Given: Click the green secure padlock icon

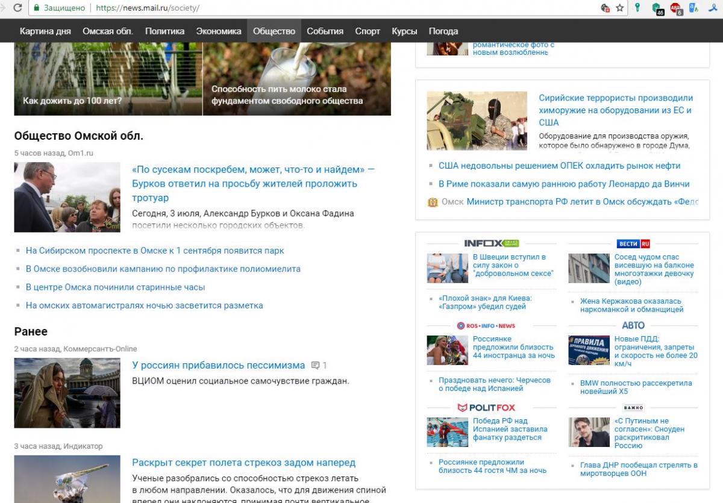Looking at the screenshot, I should point(37,8).
